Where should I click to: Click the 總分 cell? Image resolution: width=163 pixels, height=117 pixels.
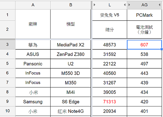click(x=109, y=30)
